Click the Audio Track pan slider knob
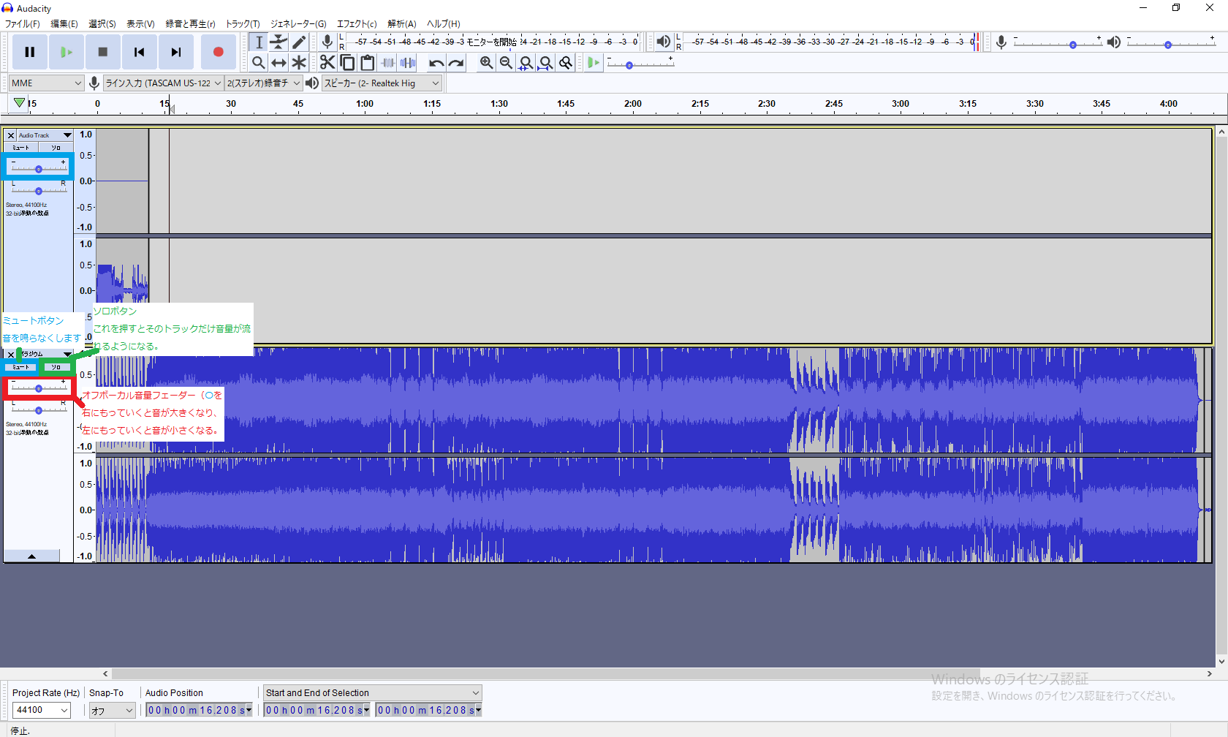This screenshot has height=737, width=1228. click(x=39, y=191)
